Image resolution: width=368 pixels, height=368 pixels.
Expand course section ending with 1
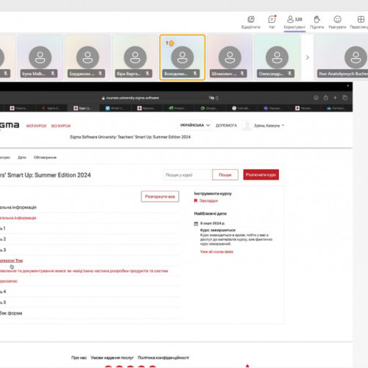(90, 228)
